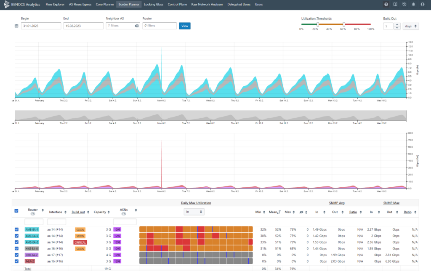431x271 pixels.
Task: Open the Core Planner section
Action: [x=104, y=4]
